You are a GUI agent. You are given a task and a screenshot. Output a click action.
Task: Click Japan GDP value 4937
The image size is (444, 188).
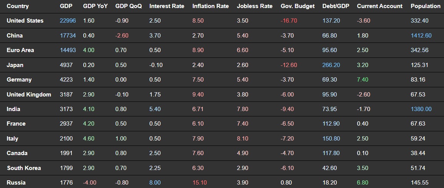[x=66, y=65]
